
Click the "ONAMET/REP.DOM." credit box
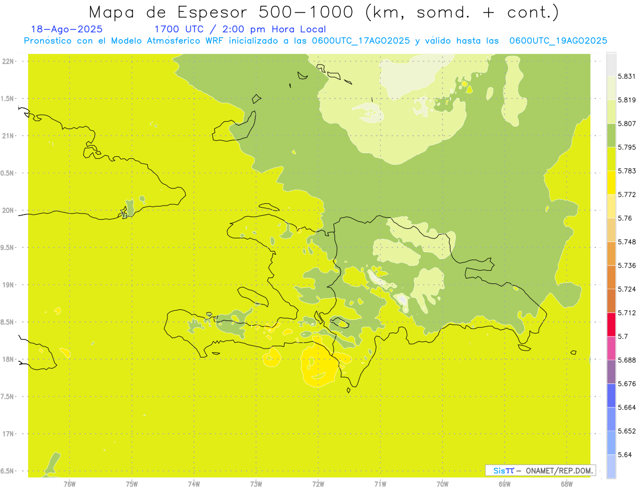[541, 470]
